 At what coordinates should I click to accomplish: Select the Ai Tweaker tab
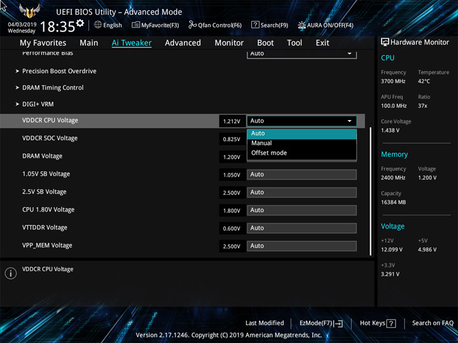(x=132, y=43)
